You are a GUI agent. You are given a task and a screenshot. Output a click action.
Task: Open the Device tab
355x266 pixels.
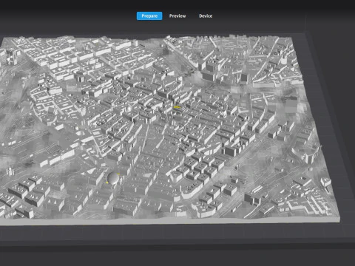[x=206, y=16]
